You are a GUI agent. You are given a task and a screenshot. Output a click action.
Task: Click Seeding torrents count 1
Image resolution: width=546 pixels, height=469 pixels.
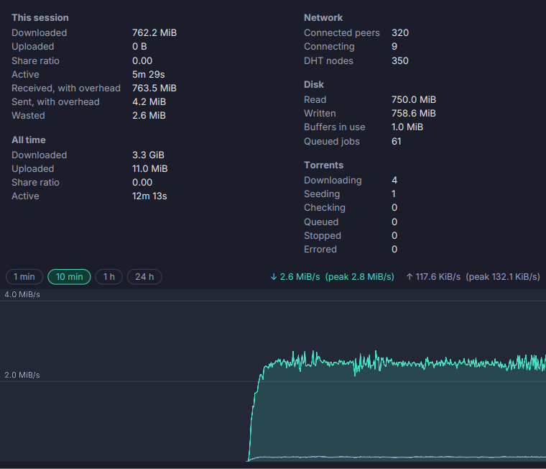[394, 194]
